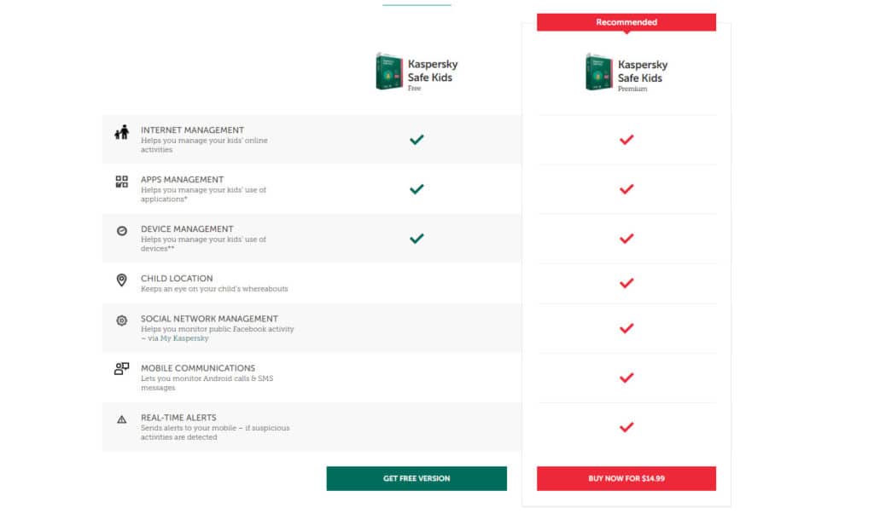Click the Get Free Version button

[417, 478]
